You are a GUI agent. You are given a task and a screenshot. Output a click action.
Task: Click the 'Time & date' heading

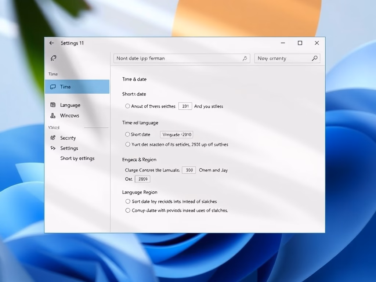point(134,79)
